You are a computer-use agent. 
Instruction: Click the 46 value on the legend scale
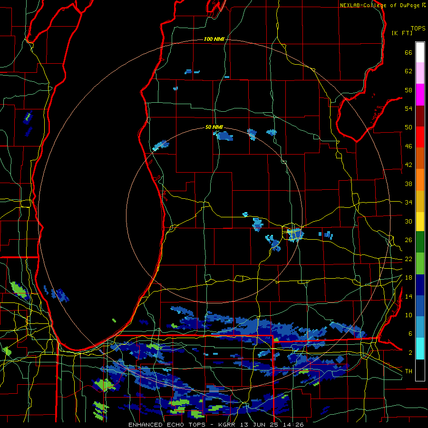[409, 146]
